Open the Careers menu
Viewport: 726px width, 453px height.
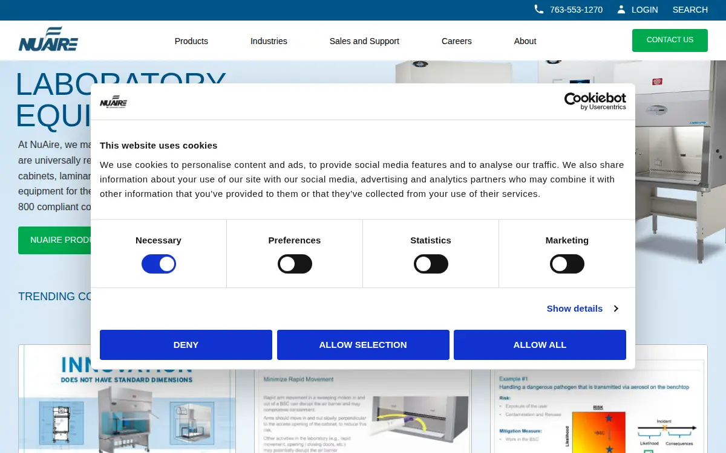click(457, 41)
